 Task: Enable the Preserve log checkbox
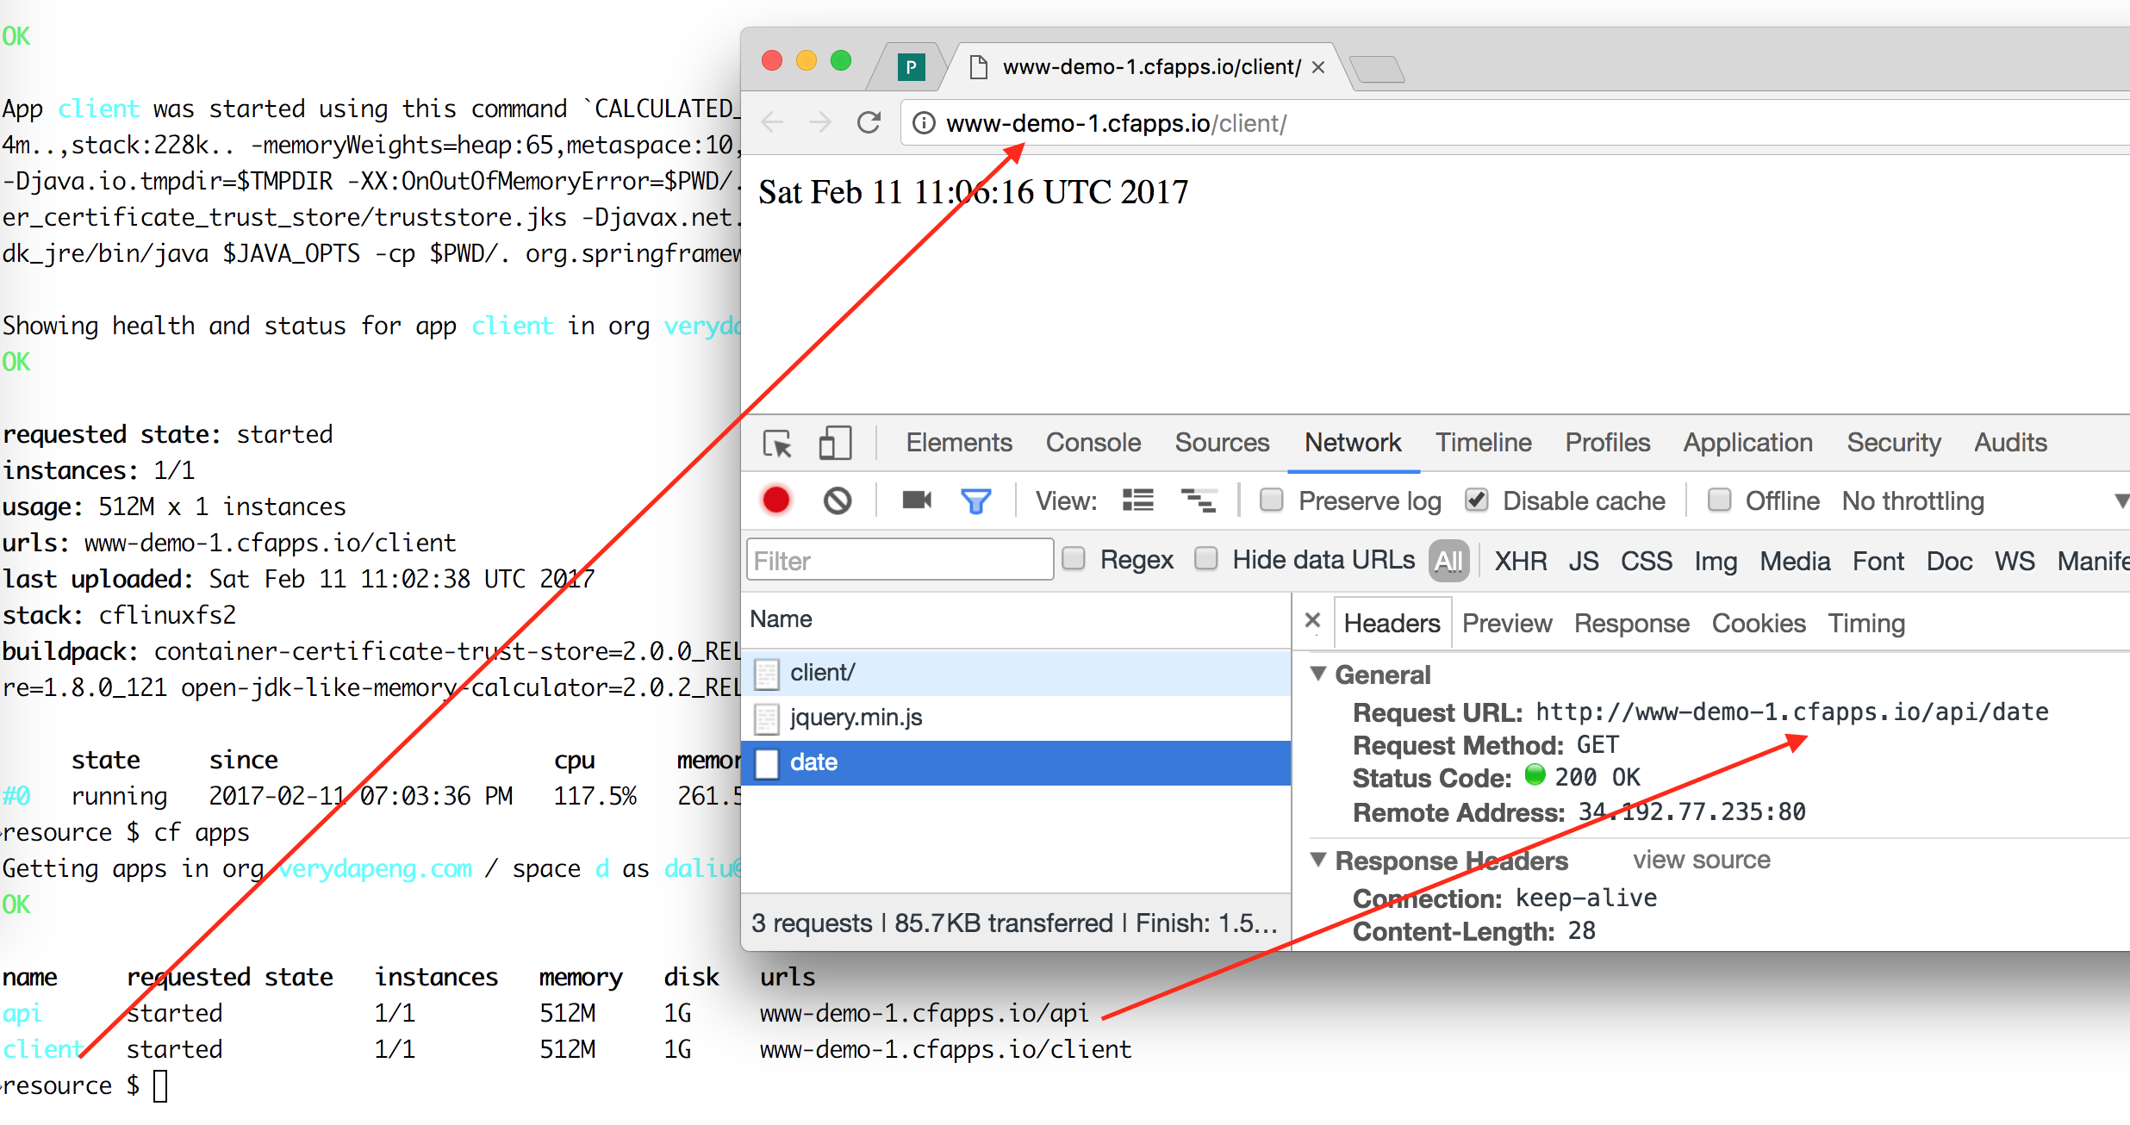tap(1272, 500)
